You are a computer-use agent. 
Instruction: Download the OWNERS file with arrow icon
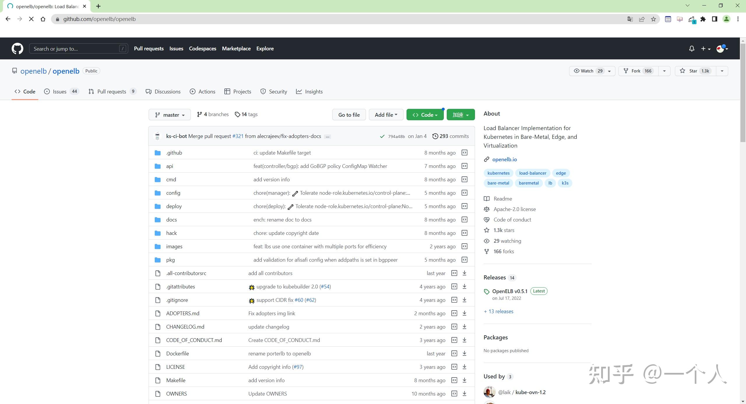(465, 394)
